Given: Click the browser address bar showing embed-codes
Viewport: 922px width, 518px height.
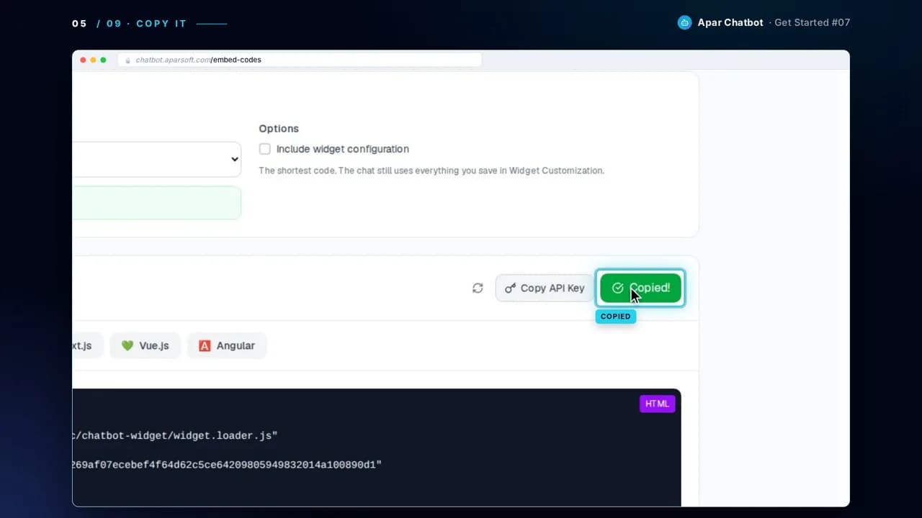Looking at the screenshot, I should click(x=300, y=60).
